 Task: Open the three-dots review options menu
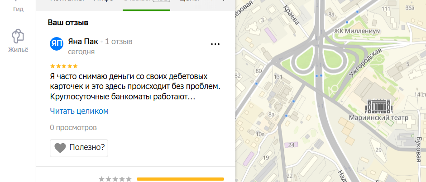point(215,44)
